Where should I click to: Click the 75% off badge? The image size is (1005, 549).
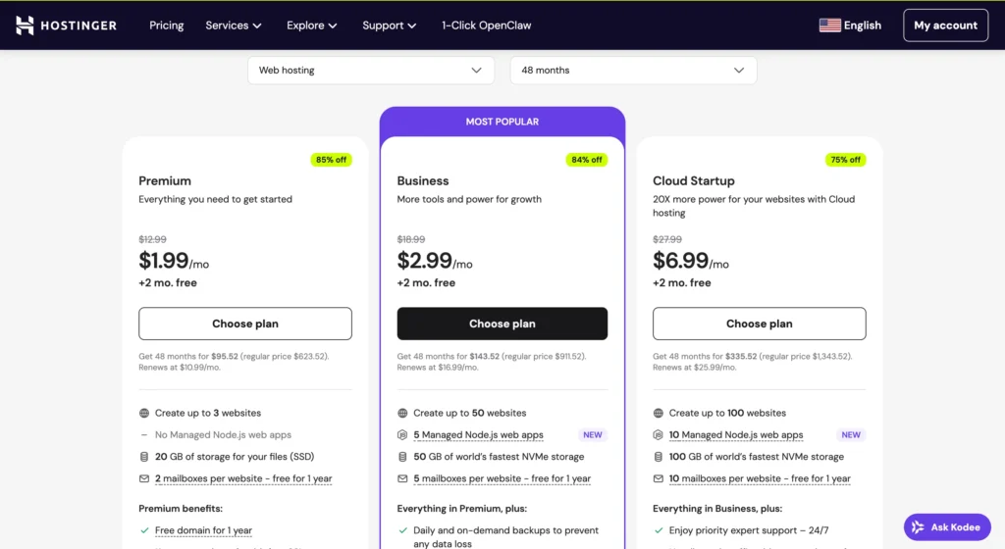(845, 160)
